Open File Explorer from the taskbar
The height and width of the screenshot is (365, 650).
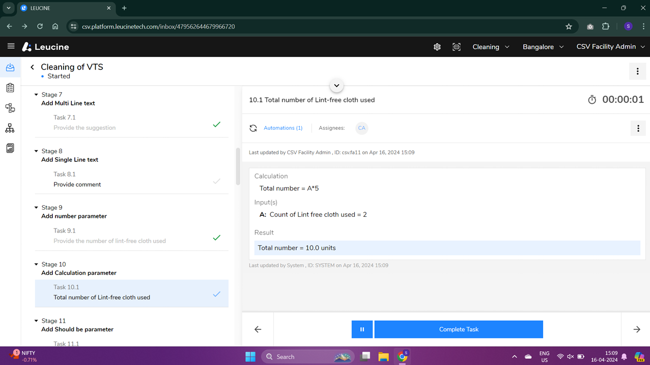pyautogui.click(x=383, y=356)
